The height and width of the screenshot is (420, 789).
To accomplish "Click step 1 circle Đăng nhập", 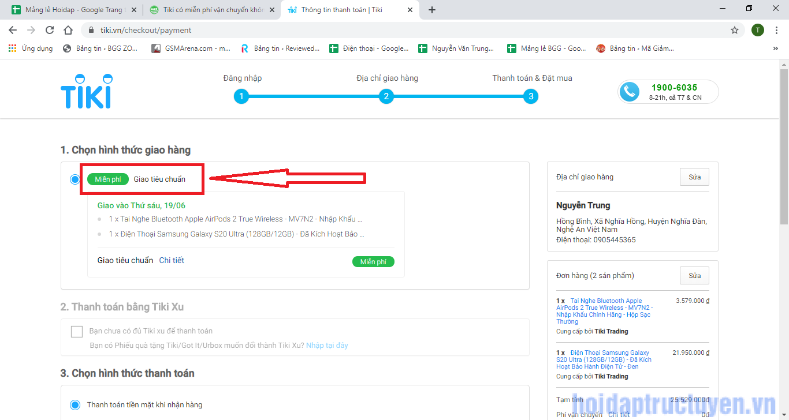I will (x=241, y=96).
